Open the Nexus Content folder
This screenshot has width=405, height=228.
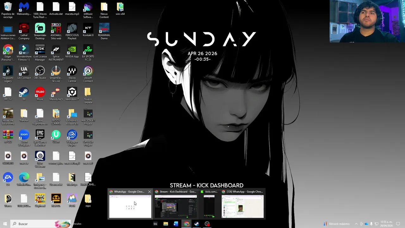pyautogui.click(x=104, y=10)
